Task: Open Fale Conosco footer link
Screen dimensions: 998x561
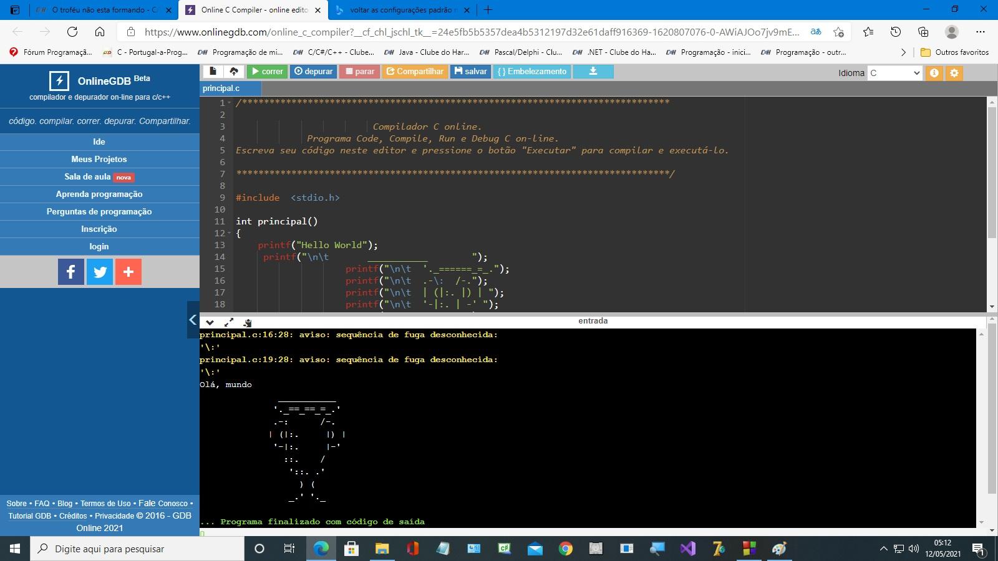Action: (x=163, y=503)
